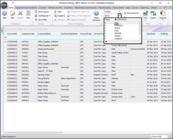Open the Maintenance and Projects tab

pos(86,8)
